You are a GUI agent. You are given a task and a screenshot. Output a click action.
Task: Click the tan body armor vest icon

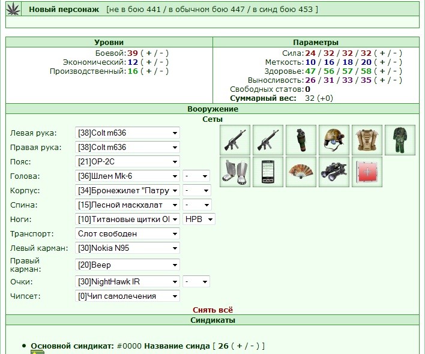(x=367, y=140)
